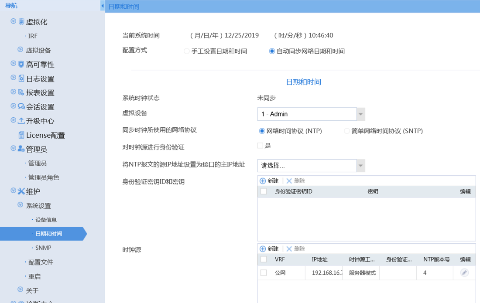Click the log settings icon

[x=21, y=78]
